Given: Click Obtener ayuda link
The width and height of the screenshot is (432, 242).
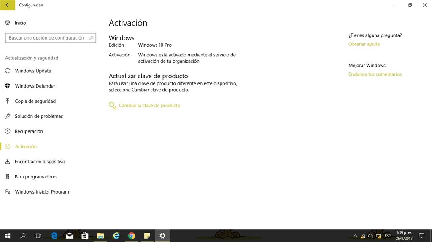Looking at the screenshot, I should tap(364, 44).
